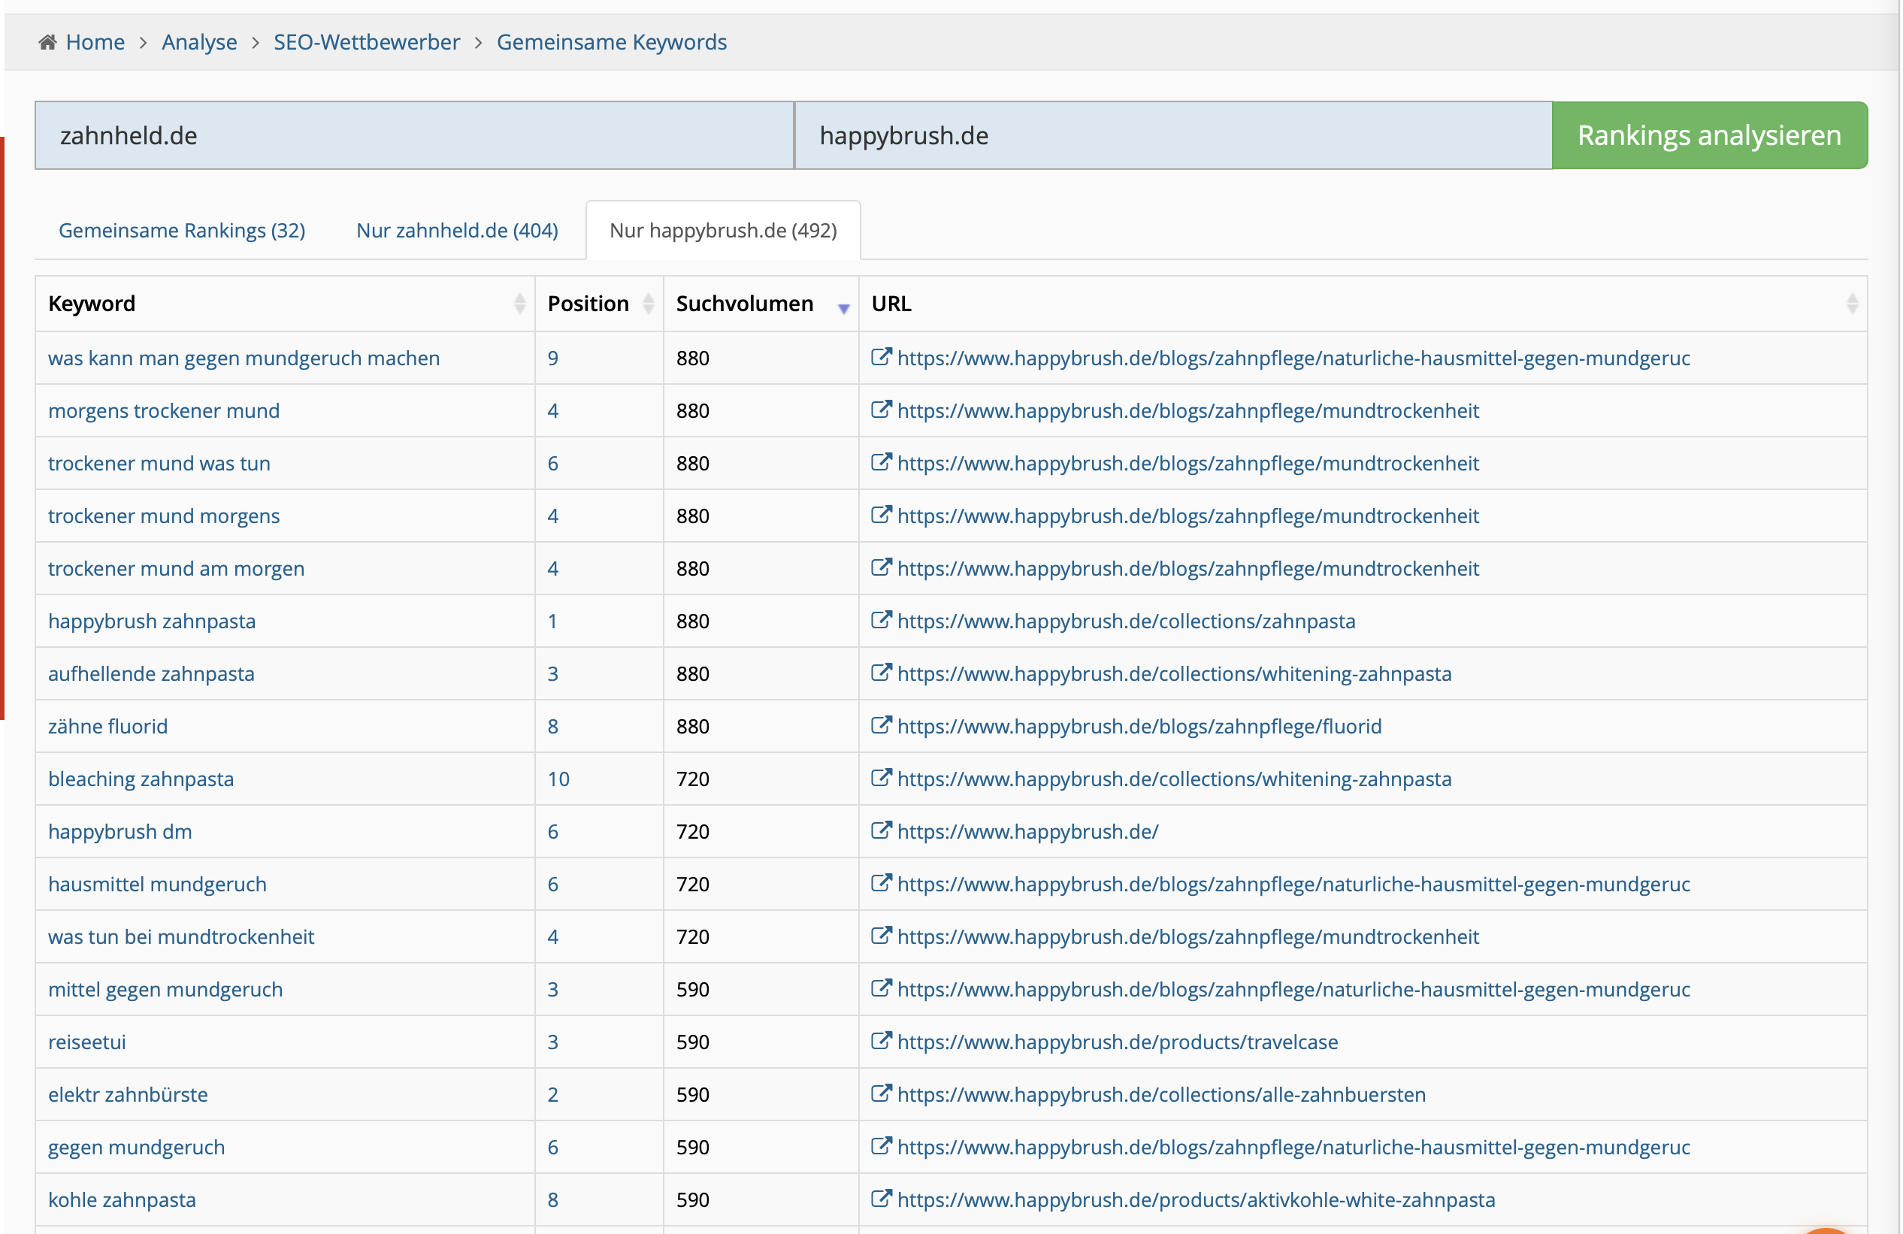Open the collections/alle-zahnbuersten URL link
The image size is (1903, 1234).
[1162, 1095]
